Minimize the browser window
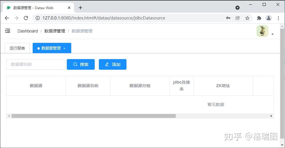The width and height of the screenshot is (285, 148). tap(251, 4)
